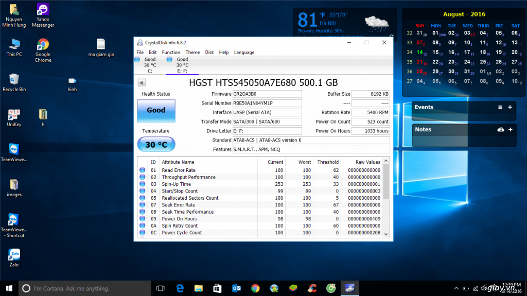
Task: Click the previous disk arrow button
Action: (142, 83)
